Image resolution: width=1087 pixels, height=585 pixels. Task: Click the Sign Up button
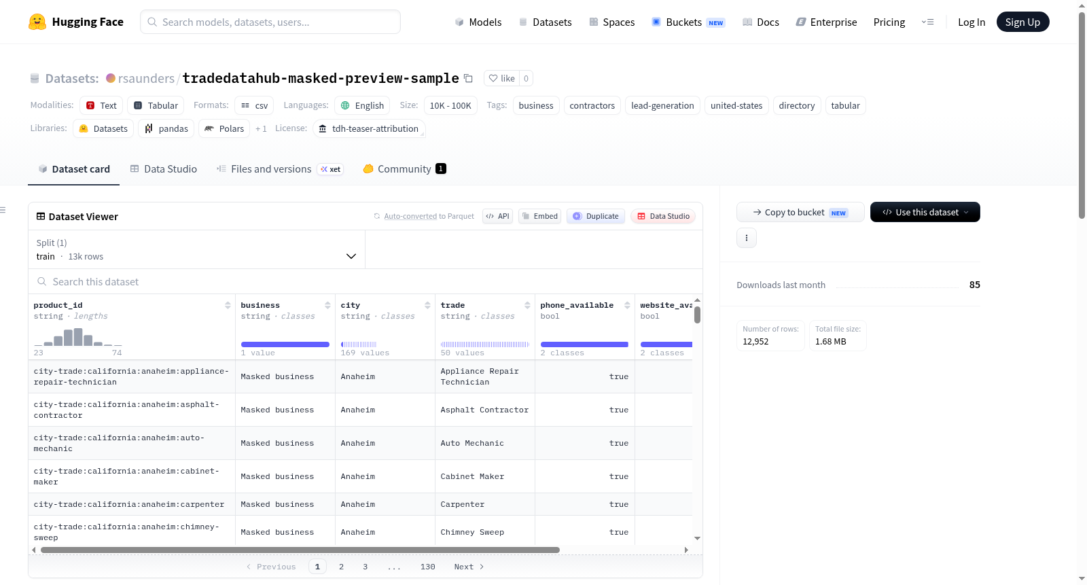click(1022, 22)
